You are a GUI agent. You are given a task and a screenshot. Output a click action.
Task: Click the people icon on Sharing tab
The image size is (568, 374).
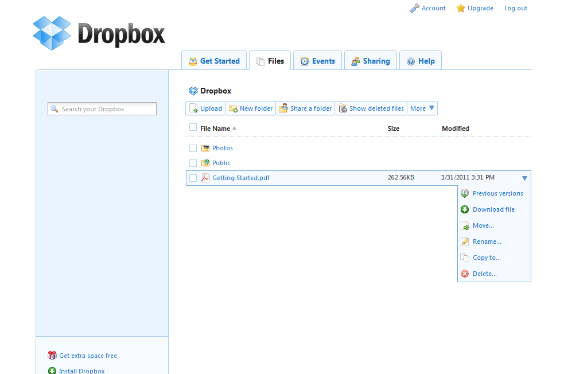356,61
